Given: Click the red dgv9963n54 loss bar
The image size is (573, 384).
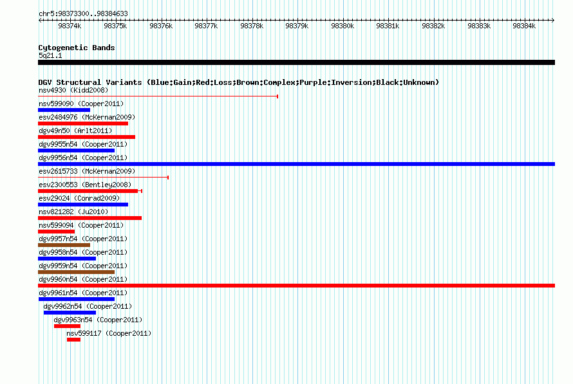Looking at the screenshot, I should point(67,326).
